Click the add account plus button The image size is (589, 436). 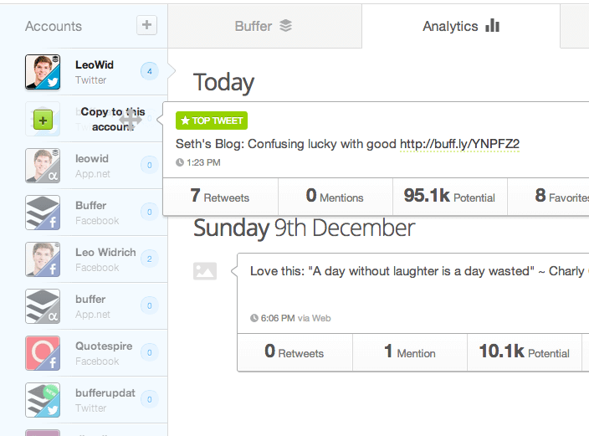coord(146,25)
